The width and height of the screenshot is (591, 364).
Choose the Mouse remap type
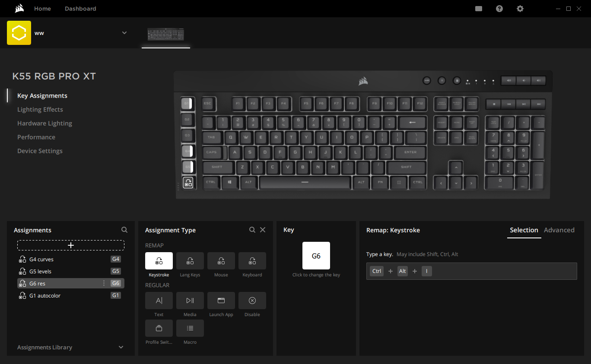click(x=221, y=261)
